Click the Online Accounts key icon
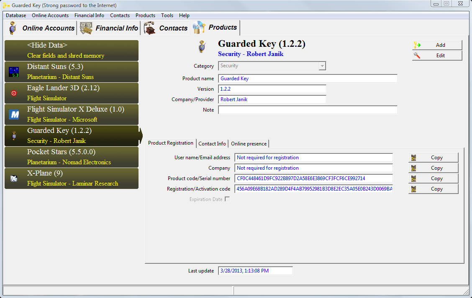The image size is (472, 298). (13, 28)
